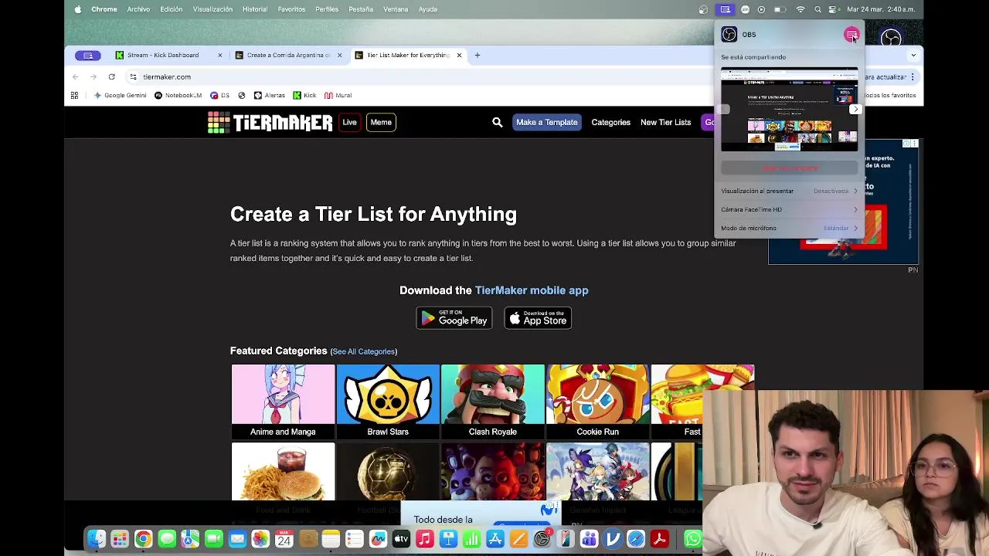989x556 pixels.
Task: Open Control Center from the menu bar
Action: coord(833,9)
